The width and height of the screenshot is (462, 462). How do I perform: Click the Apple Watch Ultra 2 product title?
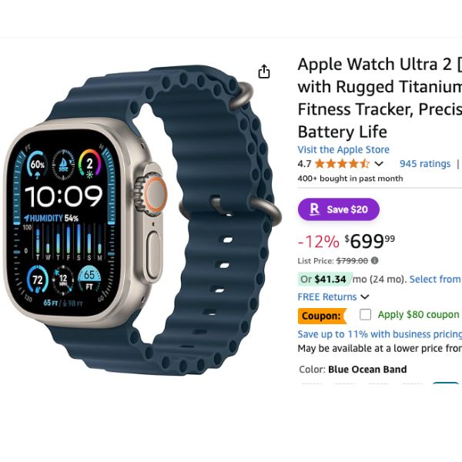(x=380, y=98)
